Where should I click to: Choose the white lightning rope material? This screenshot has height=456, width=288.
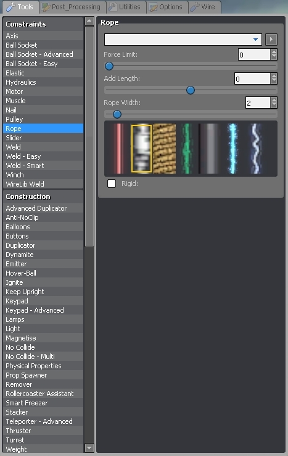(255, 149)
